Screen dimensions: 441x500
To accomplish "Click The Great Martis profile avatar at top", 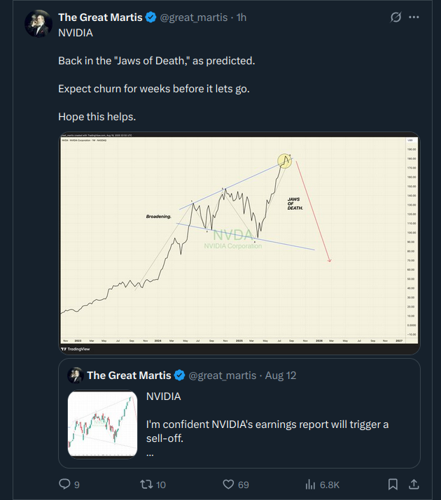I will coord(38,24).
